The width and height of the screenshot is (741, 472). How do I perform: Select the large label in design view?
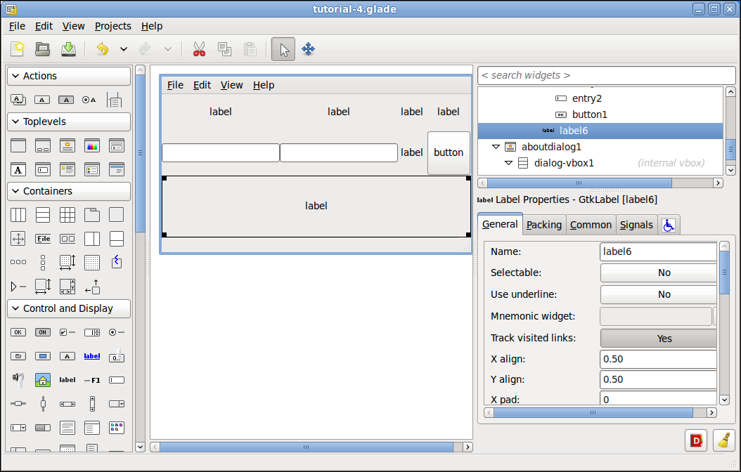(x=316, y=206)
